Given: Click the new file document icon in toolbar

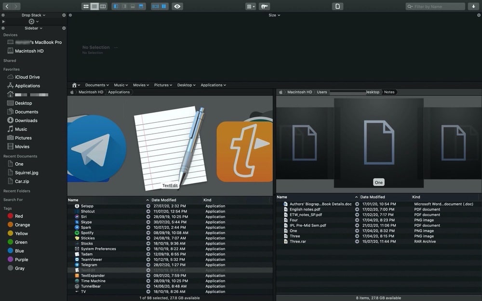Looking at the screenshot, I should pyautogui.click(x=337, y=6).
